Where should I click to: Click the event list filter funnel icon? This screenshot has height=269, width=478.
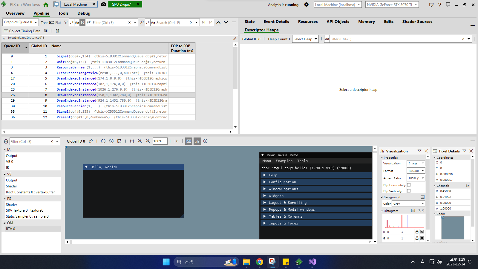tap(66, 22)
